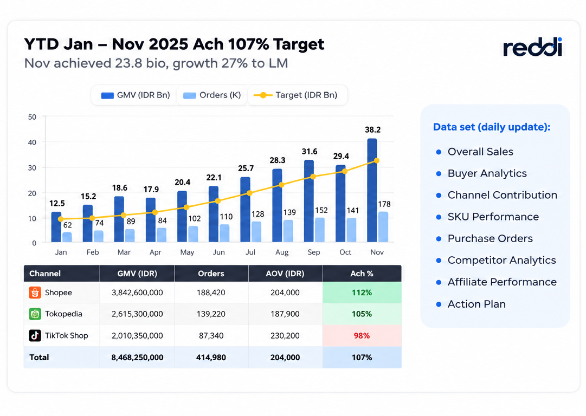This screenshot has width=586, height=416.
Task: Click the yellow Target legend marker
Action: click(263, 95)
